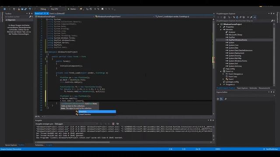The image size is (280, 157).
Task: Click the collapse all icon in Solution Explorer
Action: click(x=241, y=17)
